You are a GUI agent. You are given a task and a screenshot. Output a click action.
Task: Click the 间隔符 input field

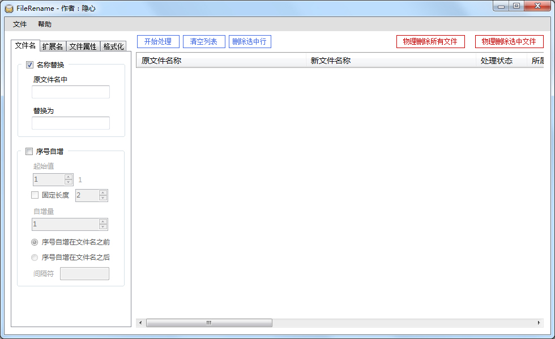84,273
